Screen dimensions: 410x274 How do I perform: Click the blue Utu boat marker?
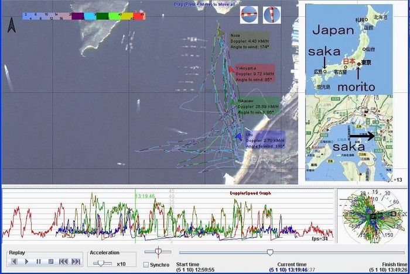coord(238,136)
